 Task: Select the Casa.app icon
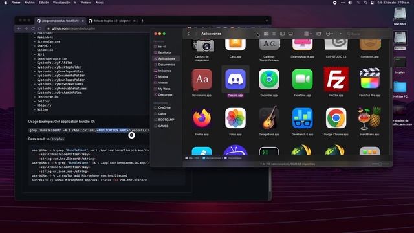pos(235,45)
